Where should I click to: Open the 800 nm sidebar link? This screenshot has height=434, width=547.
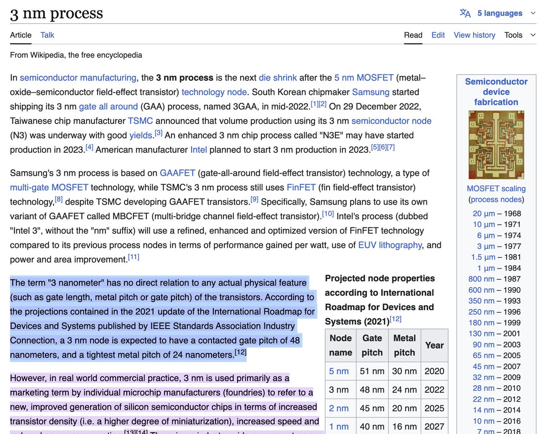(481, 279)
